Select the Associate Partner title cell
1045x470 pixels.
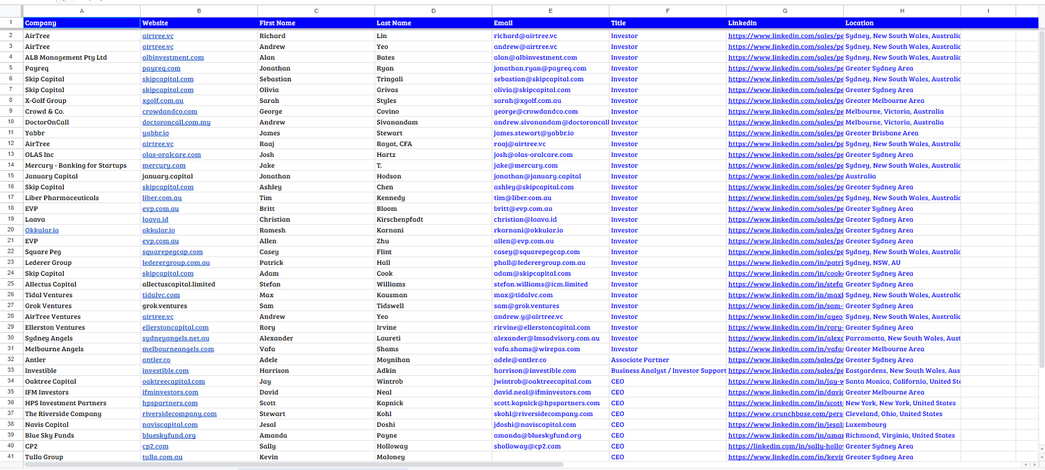coord(667,360)
